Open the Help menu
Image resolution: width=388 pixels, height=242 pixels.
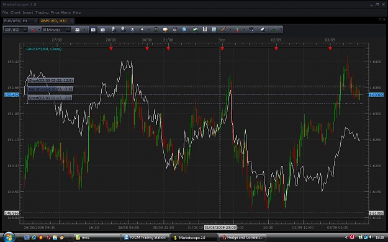77,12
